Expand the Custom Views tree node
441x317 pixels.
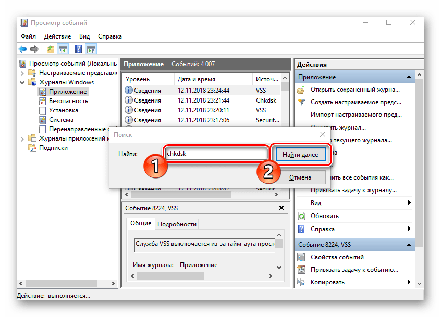coord(22,73)
